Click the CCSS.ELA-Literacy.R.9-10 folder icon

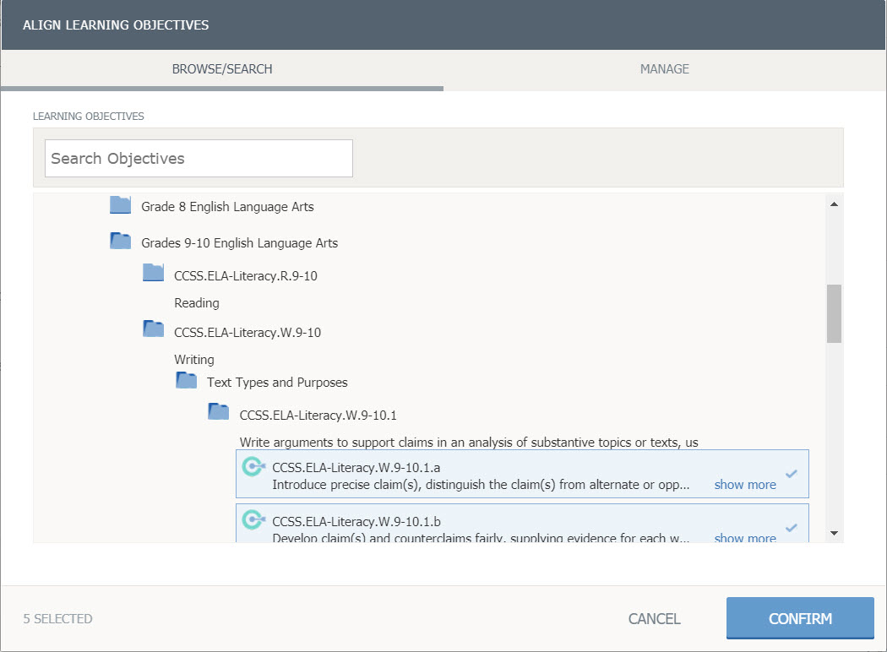(x=153, y=273)
